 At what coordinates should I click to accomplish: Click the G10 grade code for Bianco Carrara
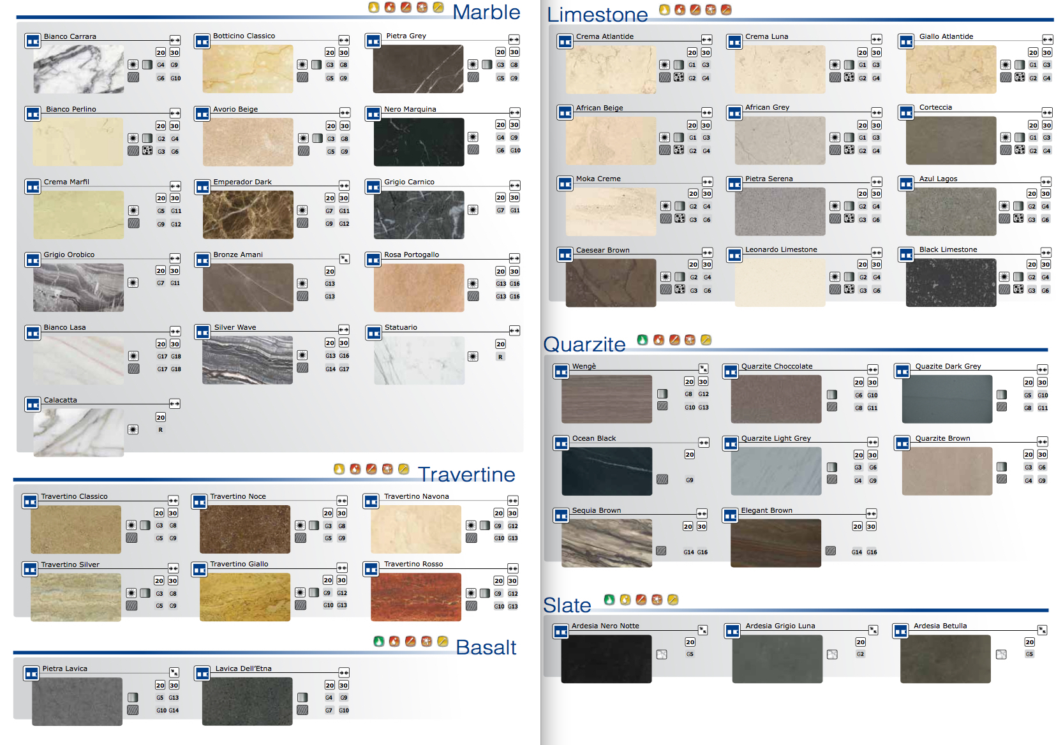175,78
